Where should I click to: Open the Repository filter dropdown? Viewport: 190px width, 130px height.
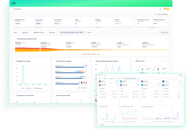click(53, 32)
